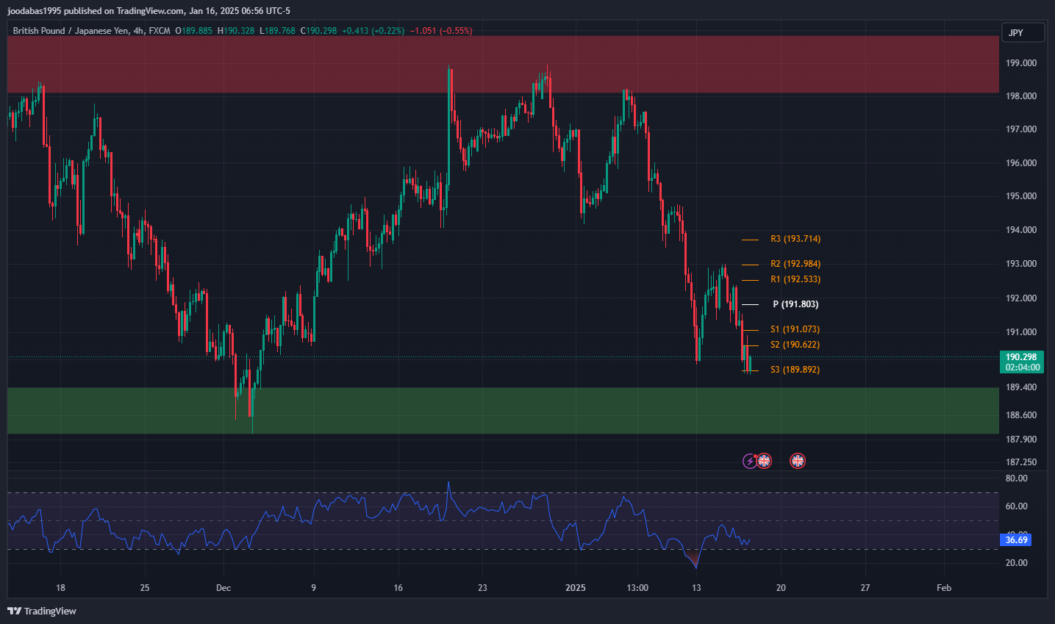Click the joodabas1995 published caption
The height and width of the screenshot is (624, 1055).
pyautogui.click(x=149, y=11)
